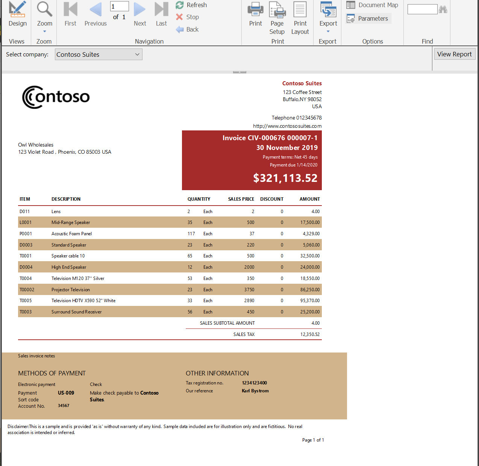Refresh the report
Image resolution: width=479 pixels, height=466 pixels.
(191, 5)
